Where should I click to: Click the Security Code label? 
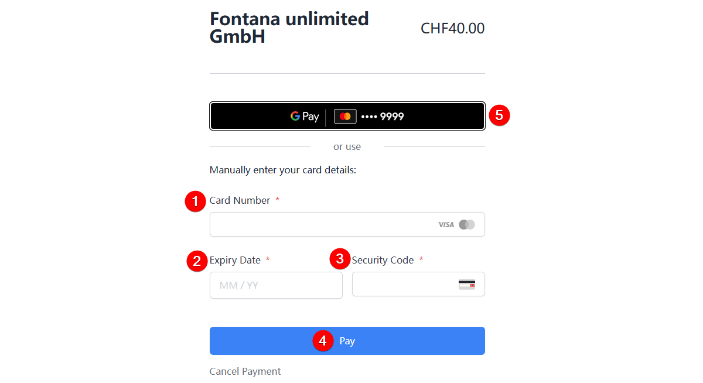point(383,260)
